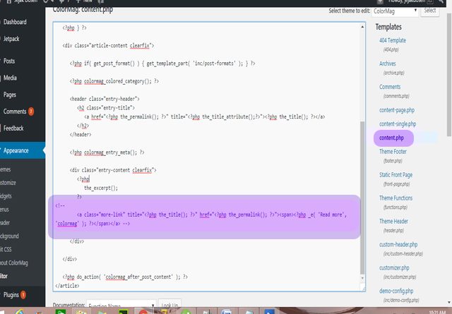Open the Theme Header template
Image resolution: width=452 pixels, height=314 pixels.
pos(393,222)
